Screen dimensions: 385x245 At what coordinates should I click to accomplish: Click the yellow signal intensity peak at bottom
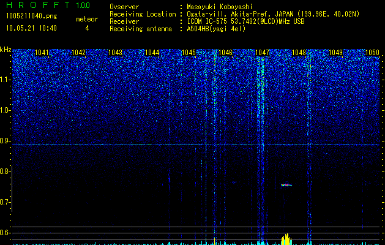(x=286, y=239)
